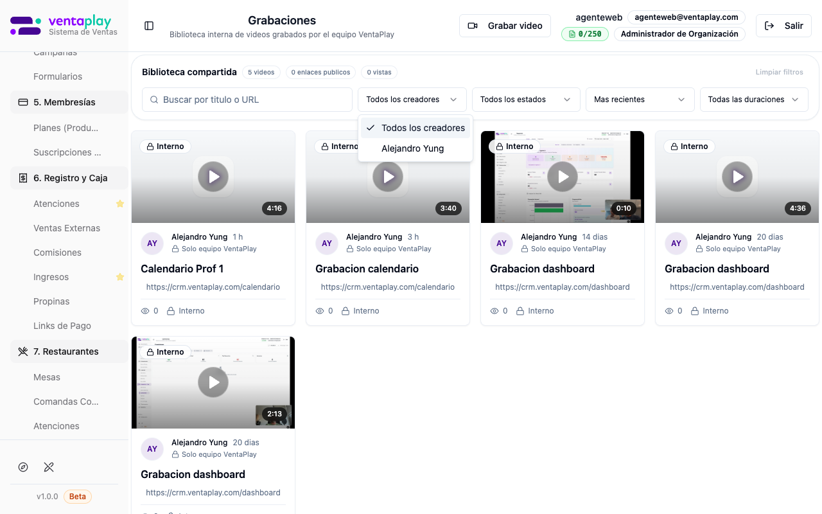
Task: Toggle the sidebar collapse icon
Action: click(149, 26)
